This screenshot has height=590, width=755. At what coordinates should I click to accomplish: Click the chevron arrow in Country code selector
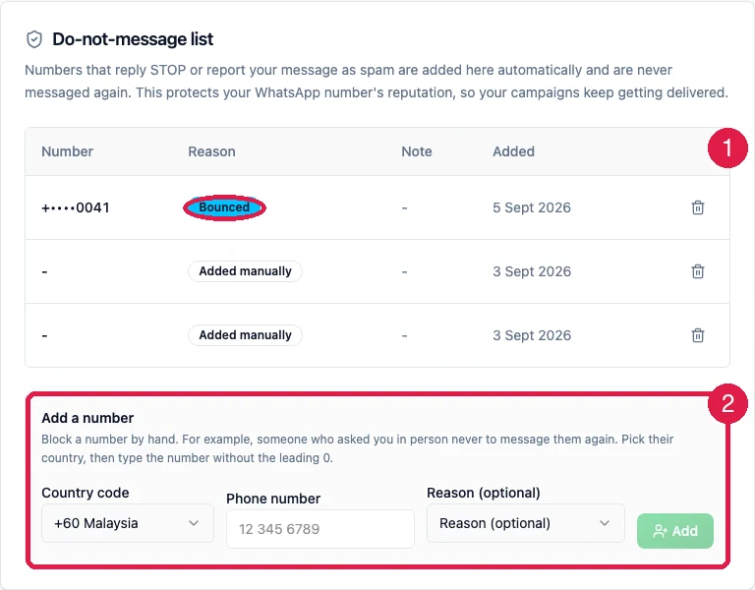point(194,523)
